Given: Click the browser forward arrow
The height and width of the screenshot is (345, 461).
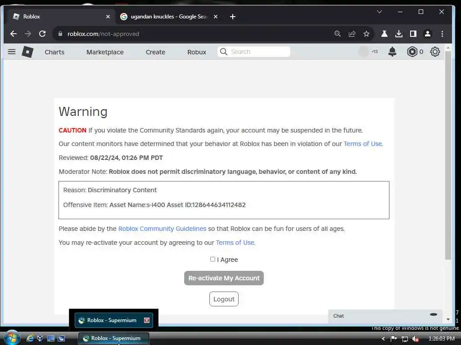Looking at the screenshot, I should [x=28, y=34].
